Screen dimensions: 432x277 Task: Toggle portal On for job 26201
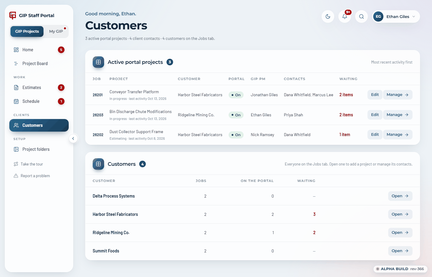(x=236, y=95)
